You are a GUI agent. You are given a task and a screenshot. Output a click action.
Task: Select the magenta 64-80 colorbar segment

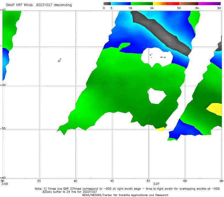click(209, 4)
